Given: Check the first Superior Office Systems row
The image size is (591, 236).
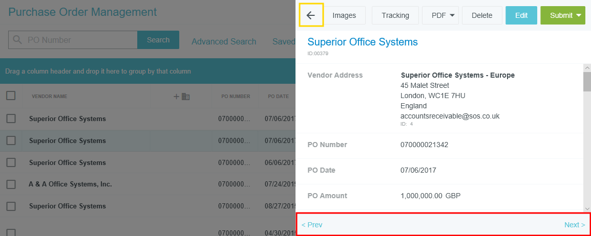Looking at the screenshot, I should pyautogui.click(x=11, y=119).
